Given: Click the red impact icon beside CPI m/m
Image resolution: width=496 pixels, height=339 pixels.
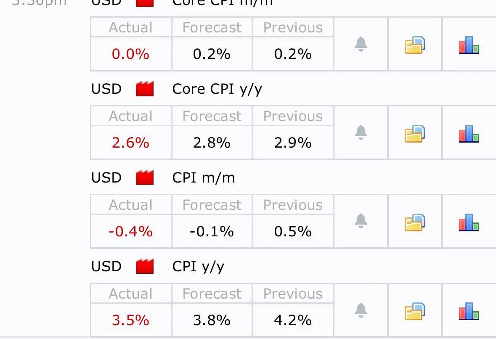Looking at the screenshot, I should (x=145, y=178).
